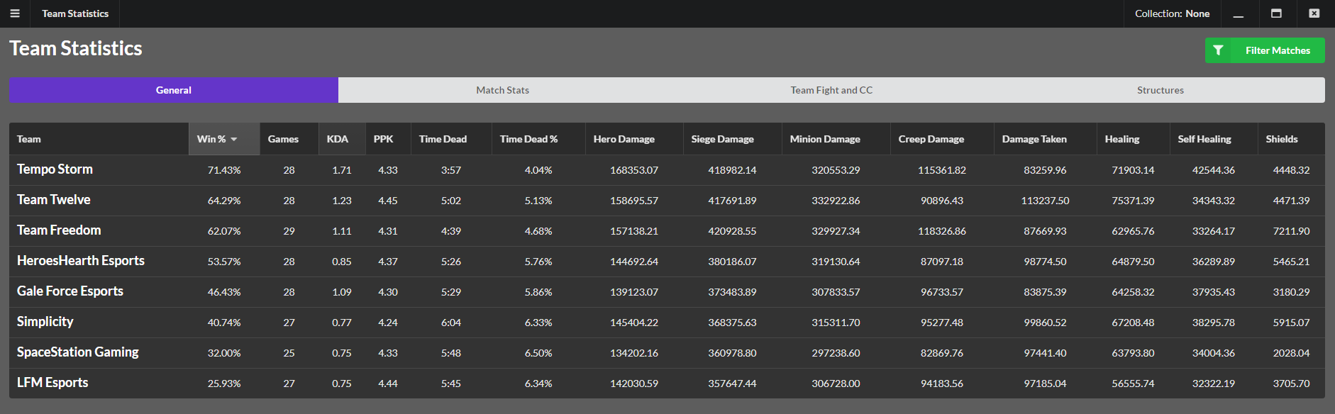This screenshot has height=414, width=1335.
Task: Click Team Freedom's games count 29
Action: (289, 231)
